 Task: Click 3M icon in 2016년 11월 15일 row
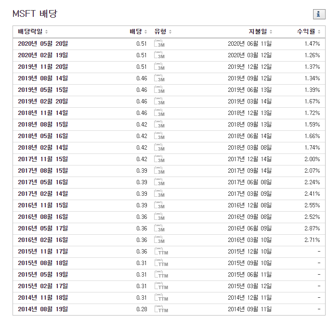(159, 205)
